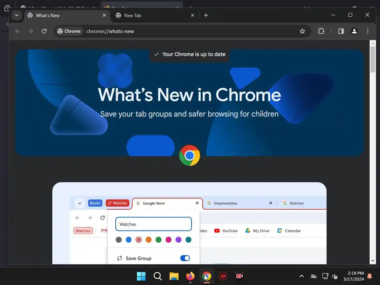Image resolution: width=380 pixels, height=285 pixels.
Task: Click the Chrome site info chip
Action: point(69,31)
